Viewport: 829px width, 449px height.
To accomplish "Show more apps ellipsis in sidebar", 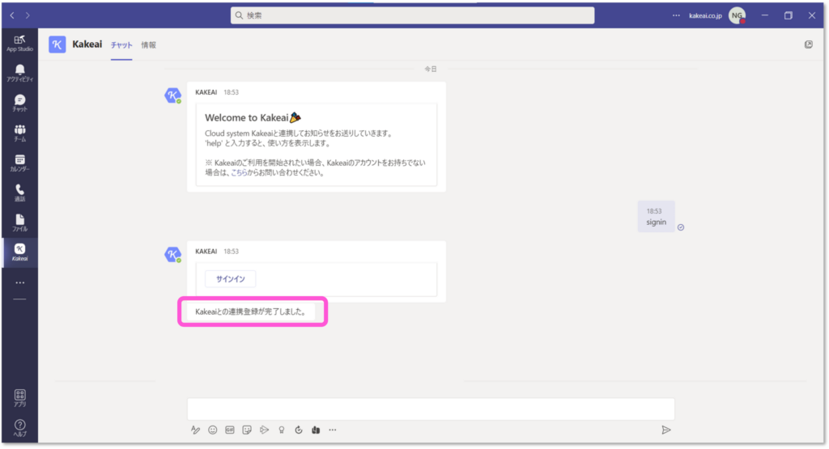I will [19, 282].
